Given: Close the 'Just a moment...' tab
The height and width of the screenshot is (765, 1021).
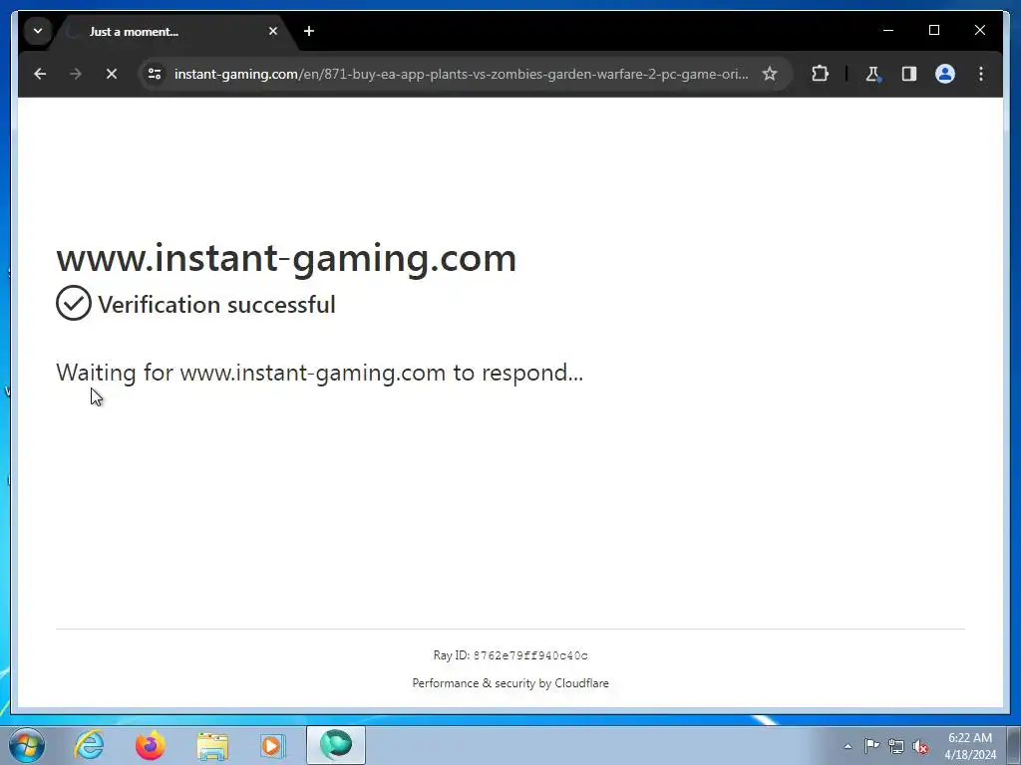Looking at the screenshot, I should point(273,31).
